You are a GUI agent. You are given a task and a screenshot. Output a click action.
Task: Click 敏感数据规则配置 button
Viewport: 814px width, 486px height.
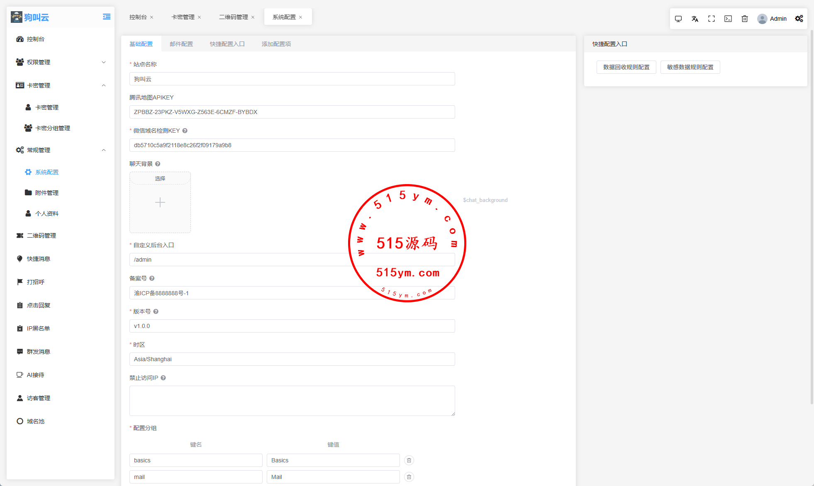point(690,67)
